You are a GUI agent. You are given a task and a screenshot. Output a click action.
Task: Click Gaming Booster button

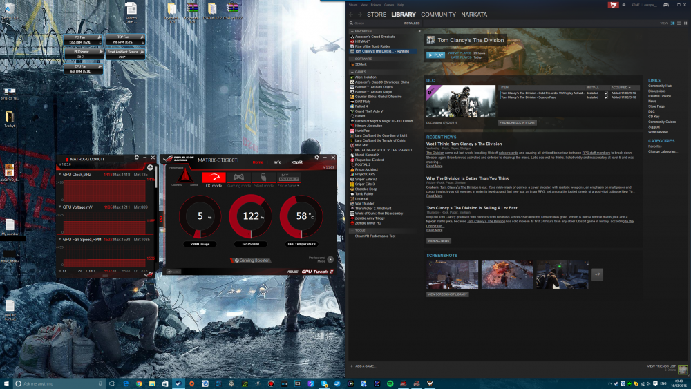coord(252,260)
